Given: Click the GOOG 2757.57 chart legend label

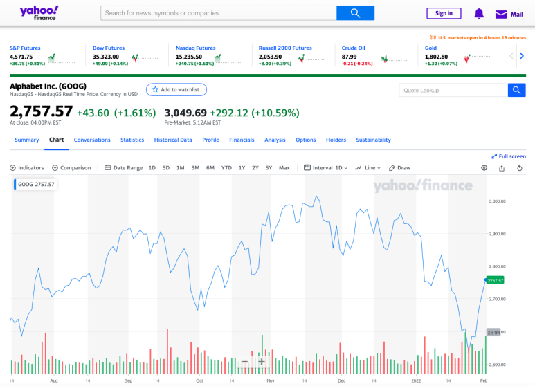Looking at the screenshot, I should [x=35, y=184].
